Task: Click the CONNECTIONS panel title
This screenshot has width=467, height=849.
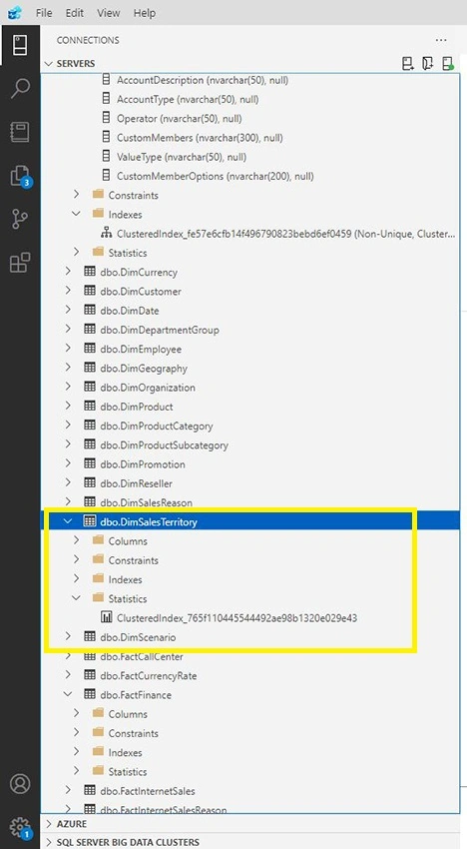Action: click(88, 40)
